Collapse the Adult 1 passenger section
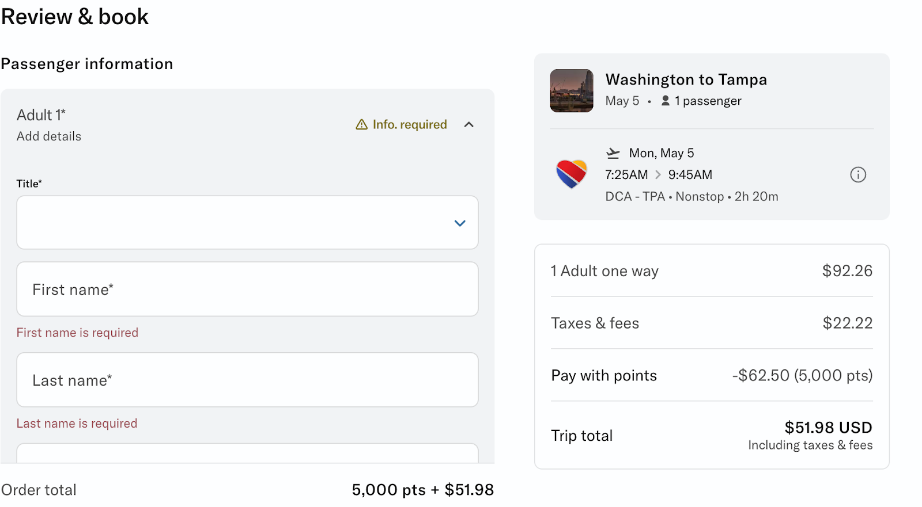 [x=469, y=124]
